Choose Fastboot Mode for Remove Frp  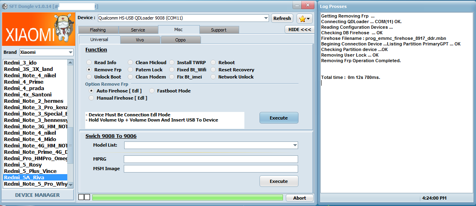point(152,91)
